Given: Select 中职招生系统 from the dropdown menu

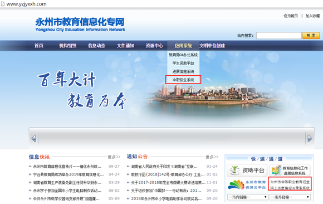Looking at the screenshot, I should [183, 80].
